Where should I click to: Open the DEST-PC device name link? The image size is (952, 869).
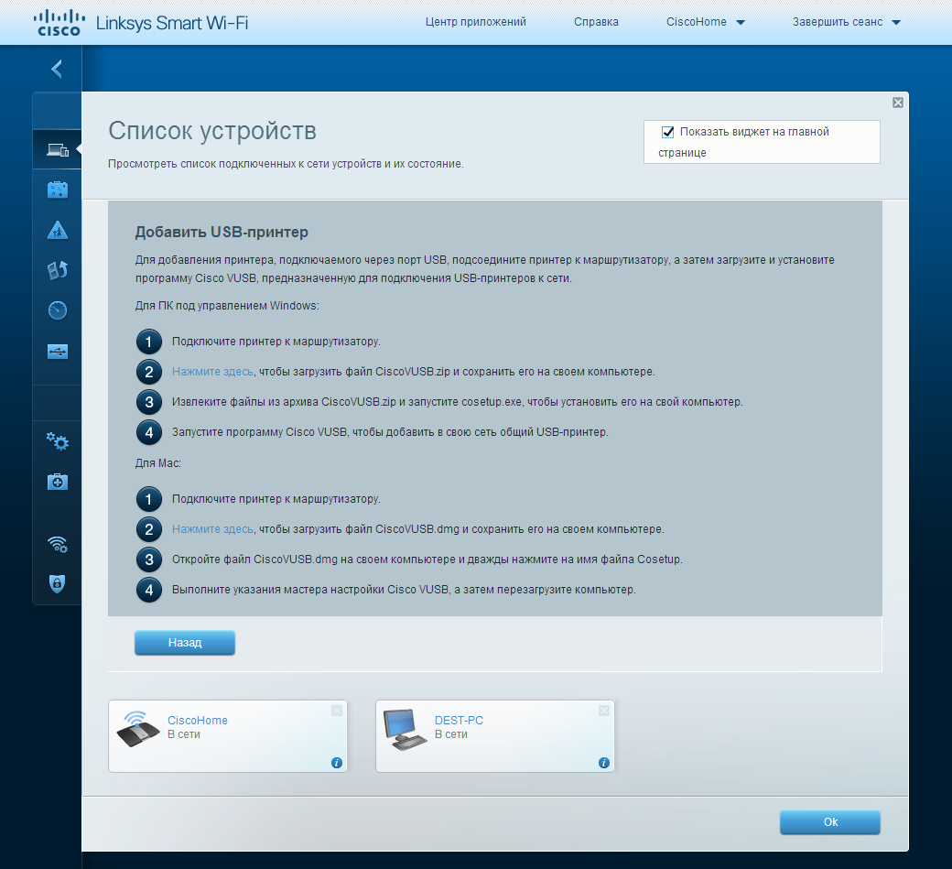(459, 721)
